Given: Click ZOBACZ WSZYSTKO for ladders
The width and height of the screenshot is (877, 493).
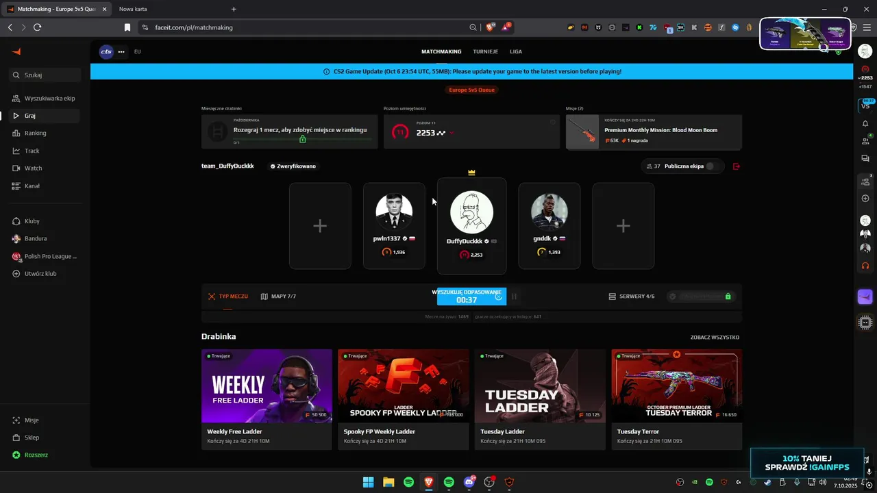Looking at the screenshot, I should pyautogui.click(x=715, y=338).
